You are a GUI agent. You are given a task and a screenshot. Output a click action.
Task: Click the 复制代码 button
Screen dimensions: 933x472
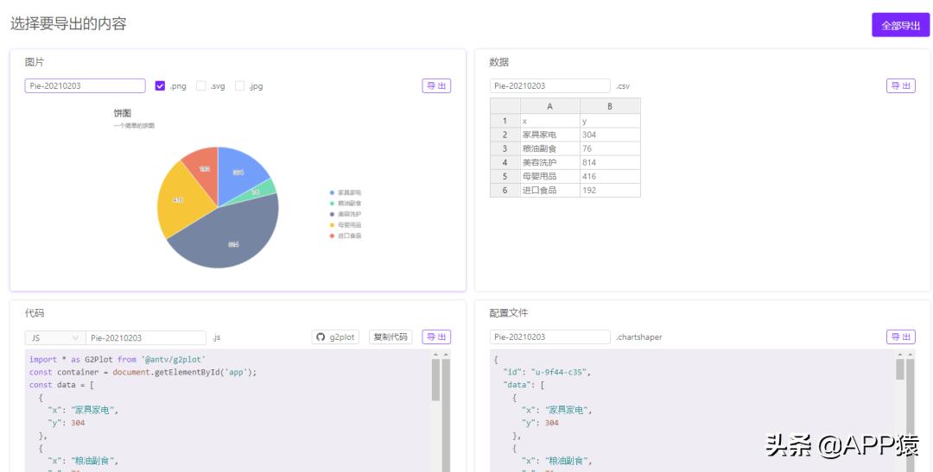click(390, 337)
